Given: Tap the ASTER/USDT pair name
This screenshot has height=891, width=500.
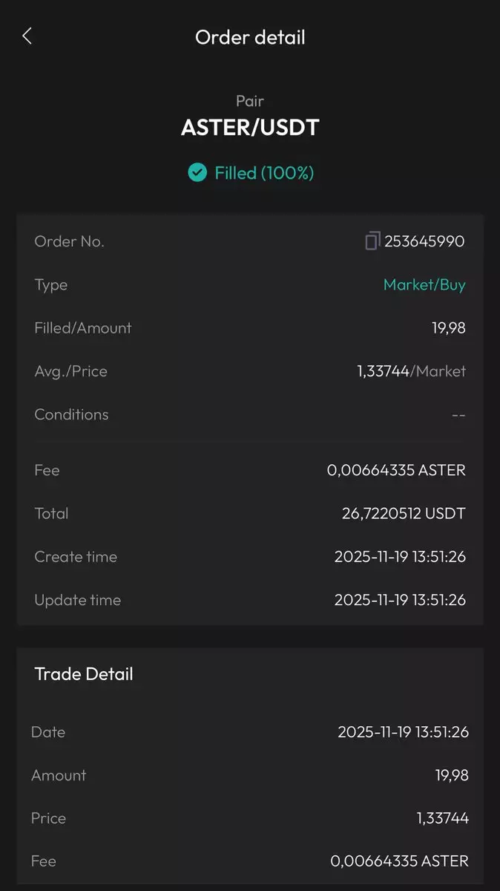Looking at the screenshot, I should (x=250, y=128).
